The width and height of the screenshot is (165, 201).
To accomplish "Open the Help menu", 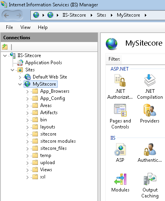I will (43, 27).
